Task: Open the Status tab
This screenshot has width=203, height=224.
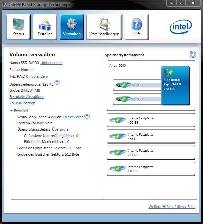Action: (x=18, y=27)
